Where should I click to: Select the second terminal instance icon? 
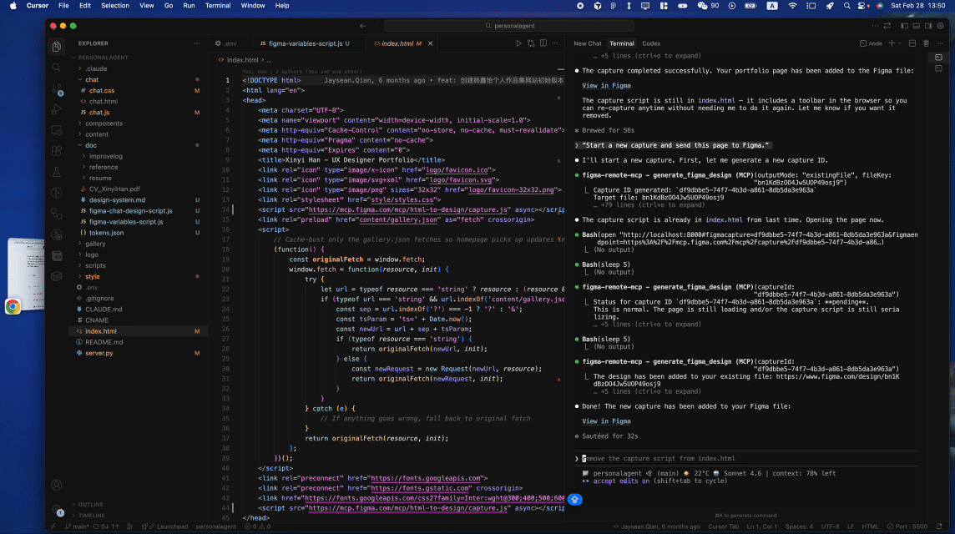[938, 68]
